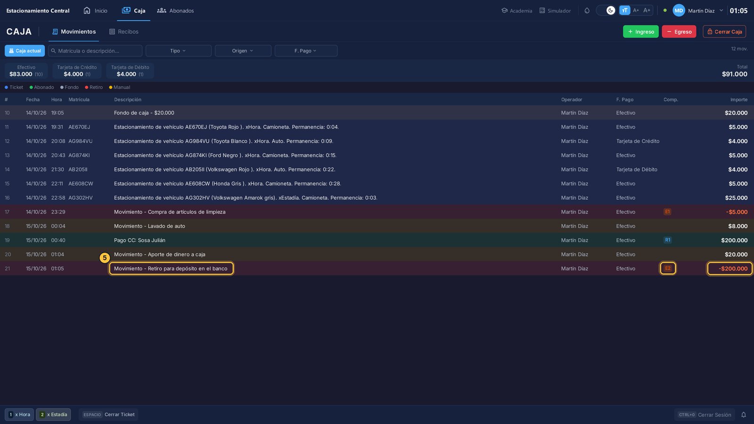Expand the Tipo filter dropdown
This screenshot has height=424, width=754.
pos(178,51)
